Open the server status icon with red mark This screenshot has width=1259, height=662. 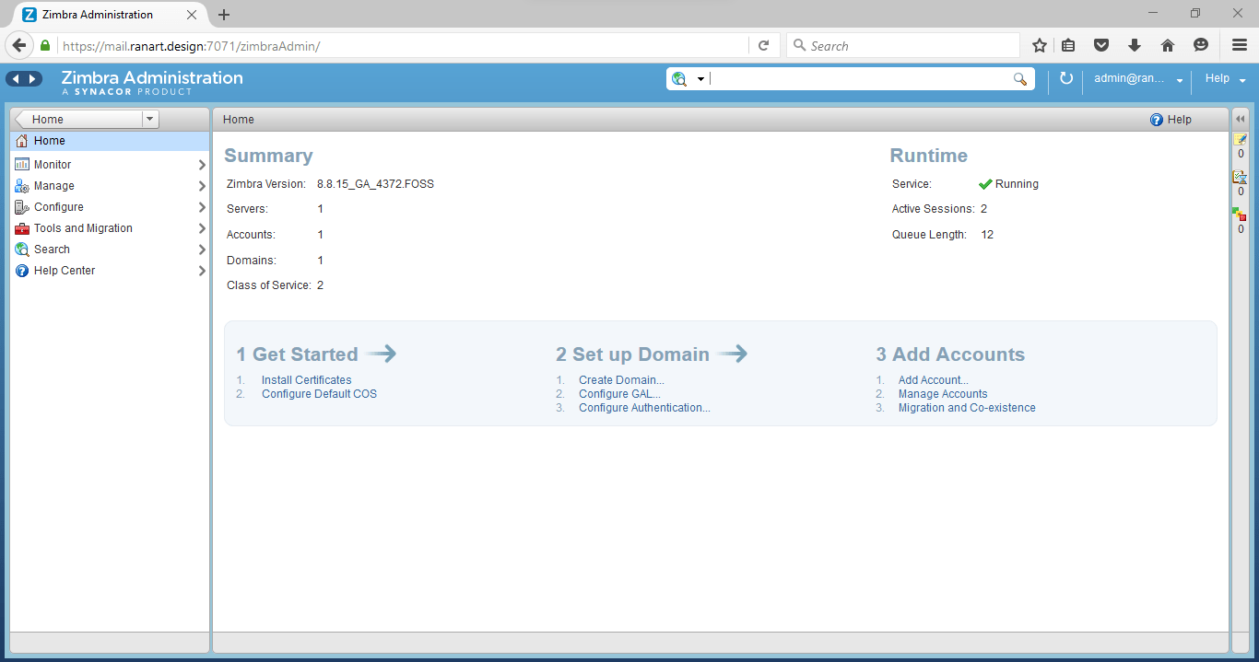[x=1241, y=215]
